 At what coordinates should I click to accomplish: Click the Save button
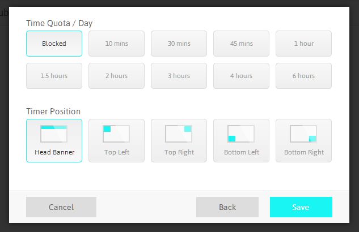[x=301, y=207]
